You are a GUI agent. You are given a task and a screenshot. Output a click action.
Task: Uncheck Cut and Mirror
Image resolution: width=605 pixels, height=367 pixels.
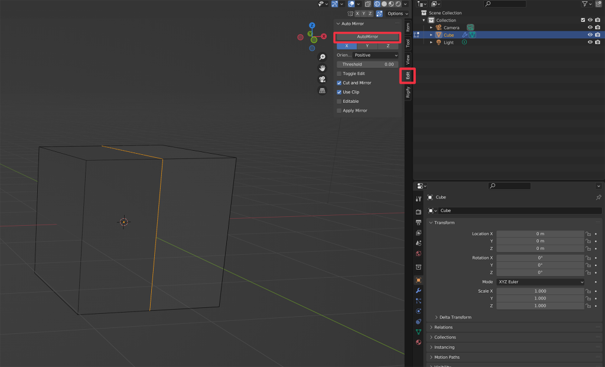point(339,83)
